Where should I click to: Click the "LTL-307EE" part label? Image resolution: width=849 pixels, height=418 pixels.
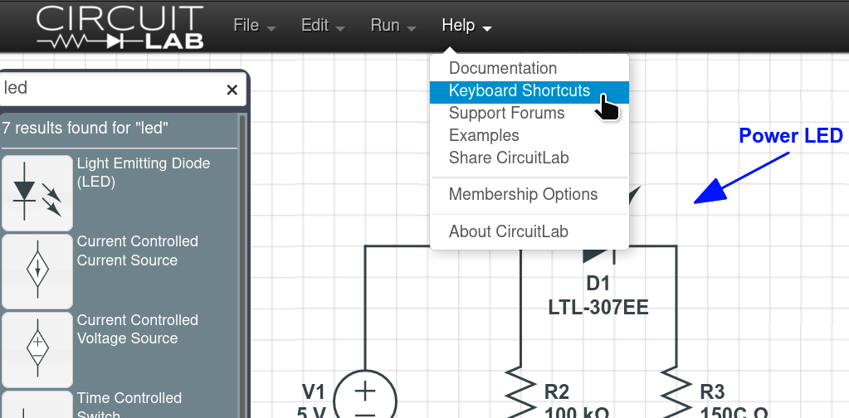598,308
